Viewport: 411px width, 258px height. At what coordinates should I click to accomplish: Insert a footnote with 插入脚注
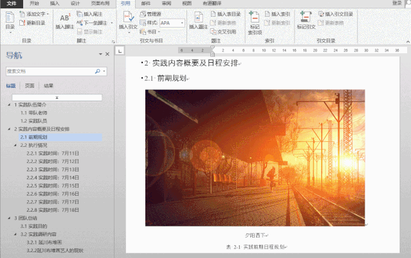65,21
